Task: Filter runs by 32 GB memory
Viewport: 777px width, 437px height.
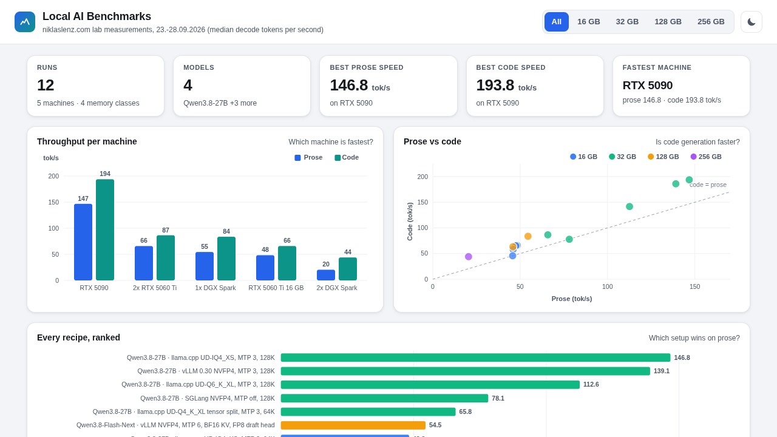Action: [627, 22]
